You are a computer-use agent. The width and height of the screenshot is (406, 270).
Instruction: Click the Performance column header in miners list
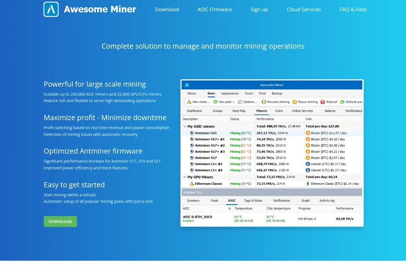click(x=265, y=119)
